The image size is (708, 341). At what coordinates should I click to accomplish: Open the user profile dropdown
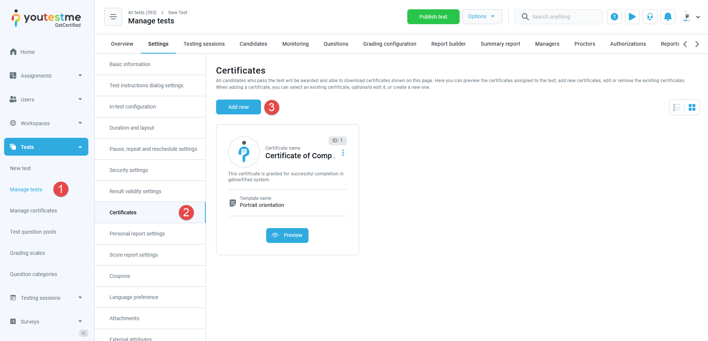[692, 17]
